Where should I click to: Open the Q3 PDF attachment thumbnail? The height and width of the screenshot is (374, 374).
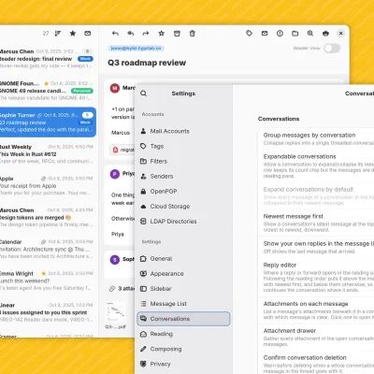tap(116, 312)
